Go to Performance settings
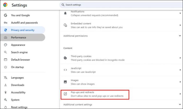Image resolution: width=183 pixels, height=109 pixels. click(x=23, y=37)
